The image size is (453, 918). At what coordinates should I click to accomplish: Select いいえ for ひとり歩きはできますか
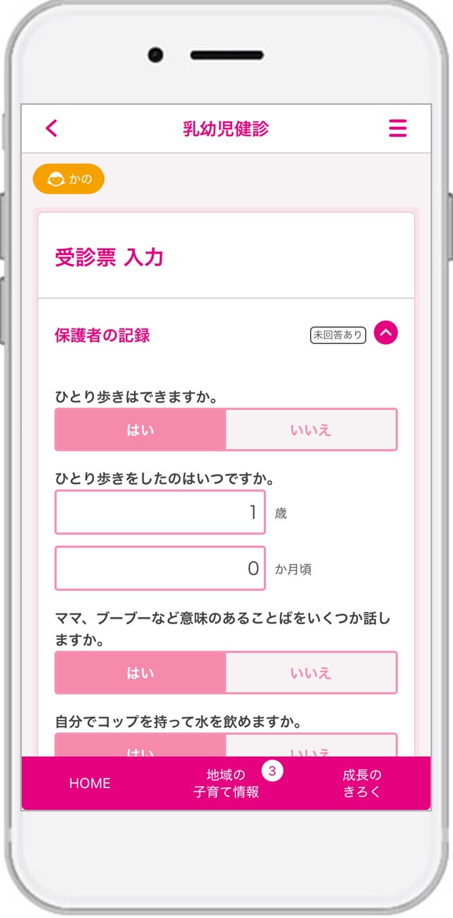(x=311, y=430)
